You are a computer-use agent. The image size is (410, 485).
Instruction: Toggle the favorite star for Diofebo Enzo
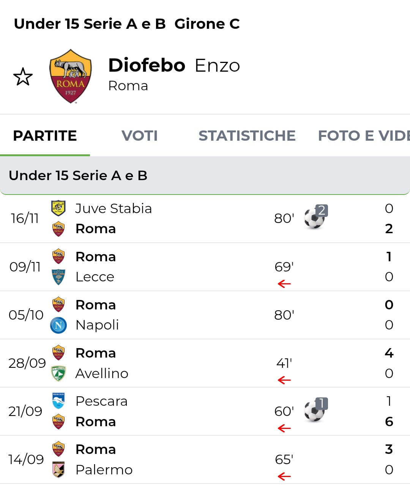pyautogui.click(x=23, y=77)
